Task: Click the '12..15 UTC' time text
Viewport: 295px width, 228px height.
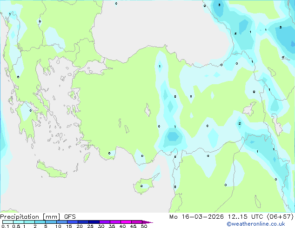Action: coord(246,217)
